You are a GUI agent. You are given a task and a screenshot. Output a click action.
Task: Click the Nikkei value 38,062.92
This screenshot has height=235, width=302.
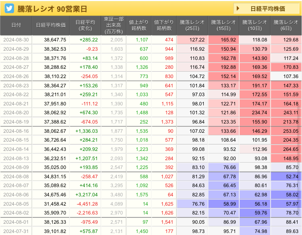coord(55,113)
